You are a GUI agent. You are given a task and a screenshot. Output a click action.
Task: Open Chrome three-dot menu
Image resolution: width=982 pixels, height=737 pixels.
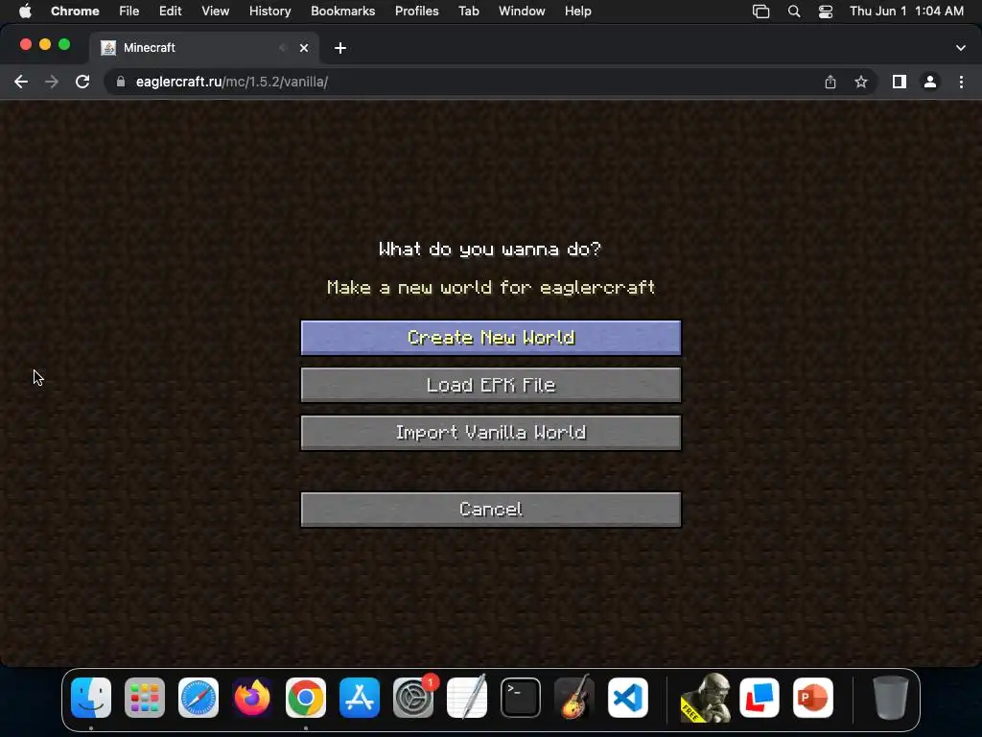click(x=961, y=82)
